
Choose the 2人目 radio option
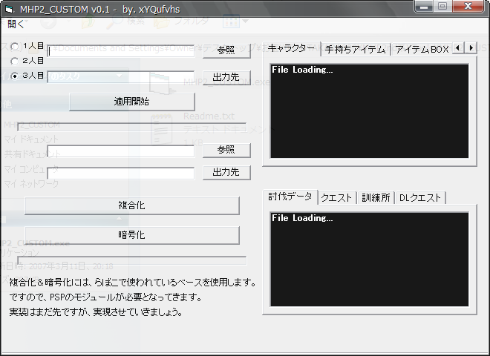tap(15, 61)
